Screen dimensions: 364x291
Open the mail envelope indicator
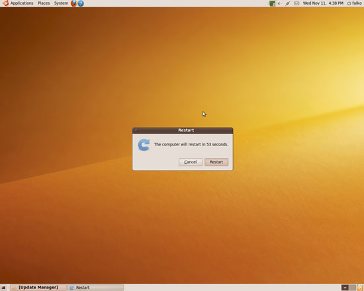tap(296, 3)
